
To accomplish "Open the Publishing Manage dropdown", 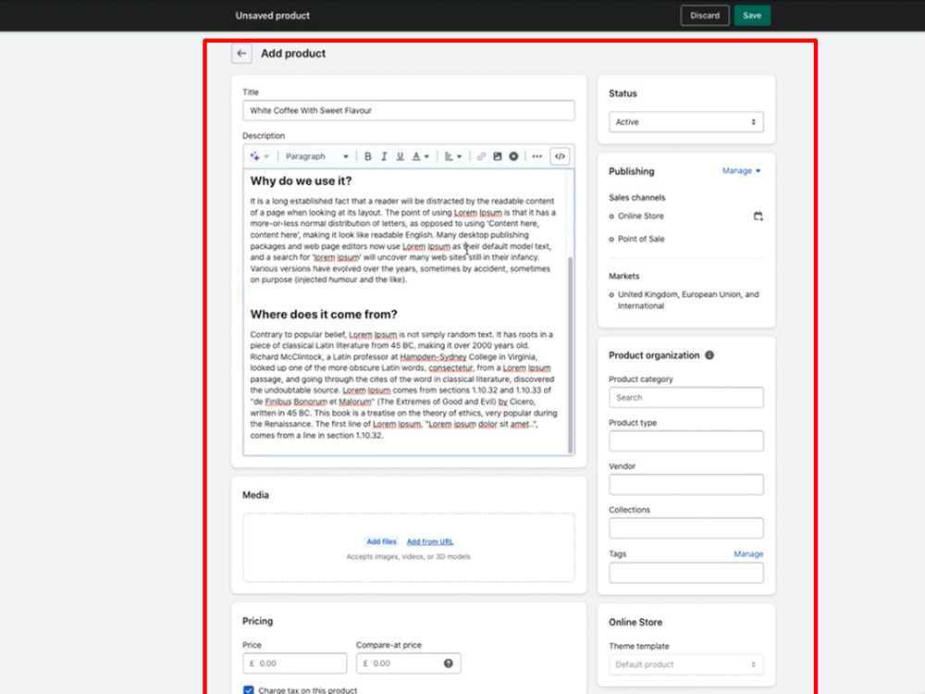I will coord(742,171).
